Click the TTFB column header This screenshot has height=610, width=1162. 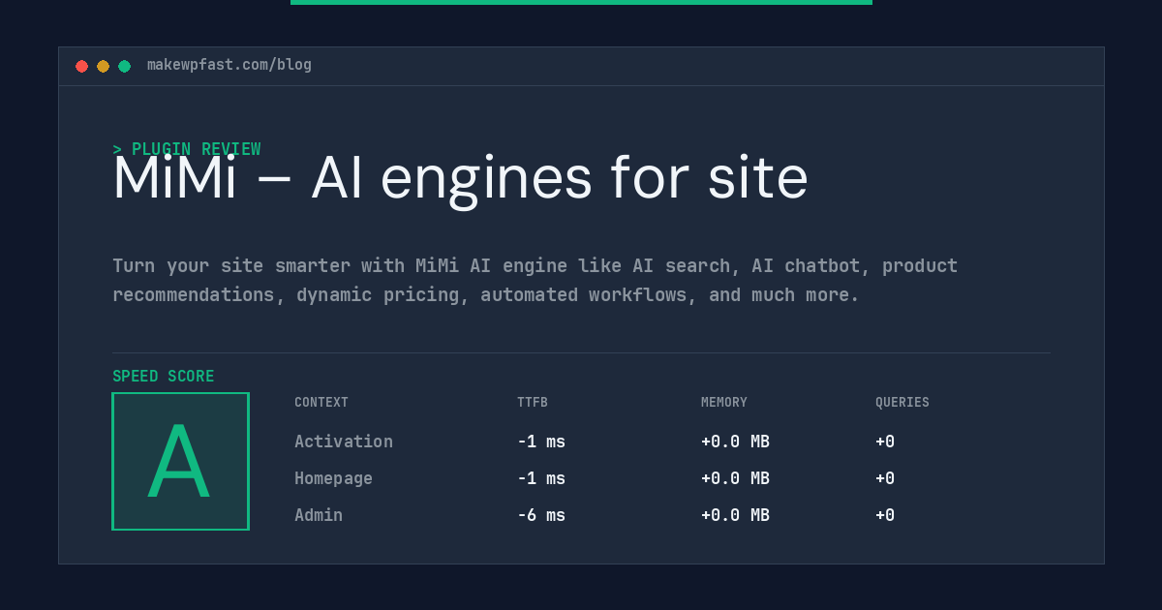[x=533, y=403]
